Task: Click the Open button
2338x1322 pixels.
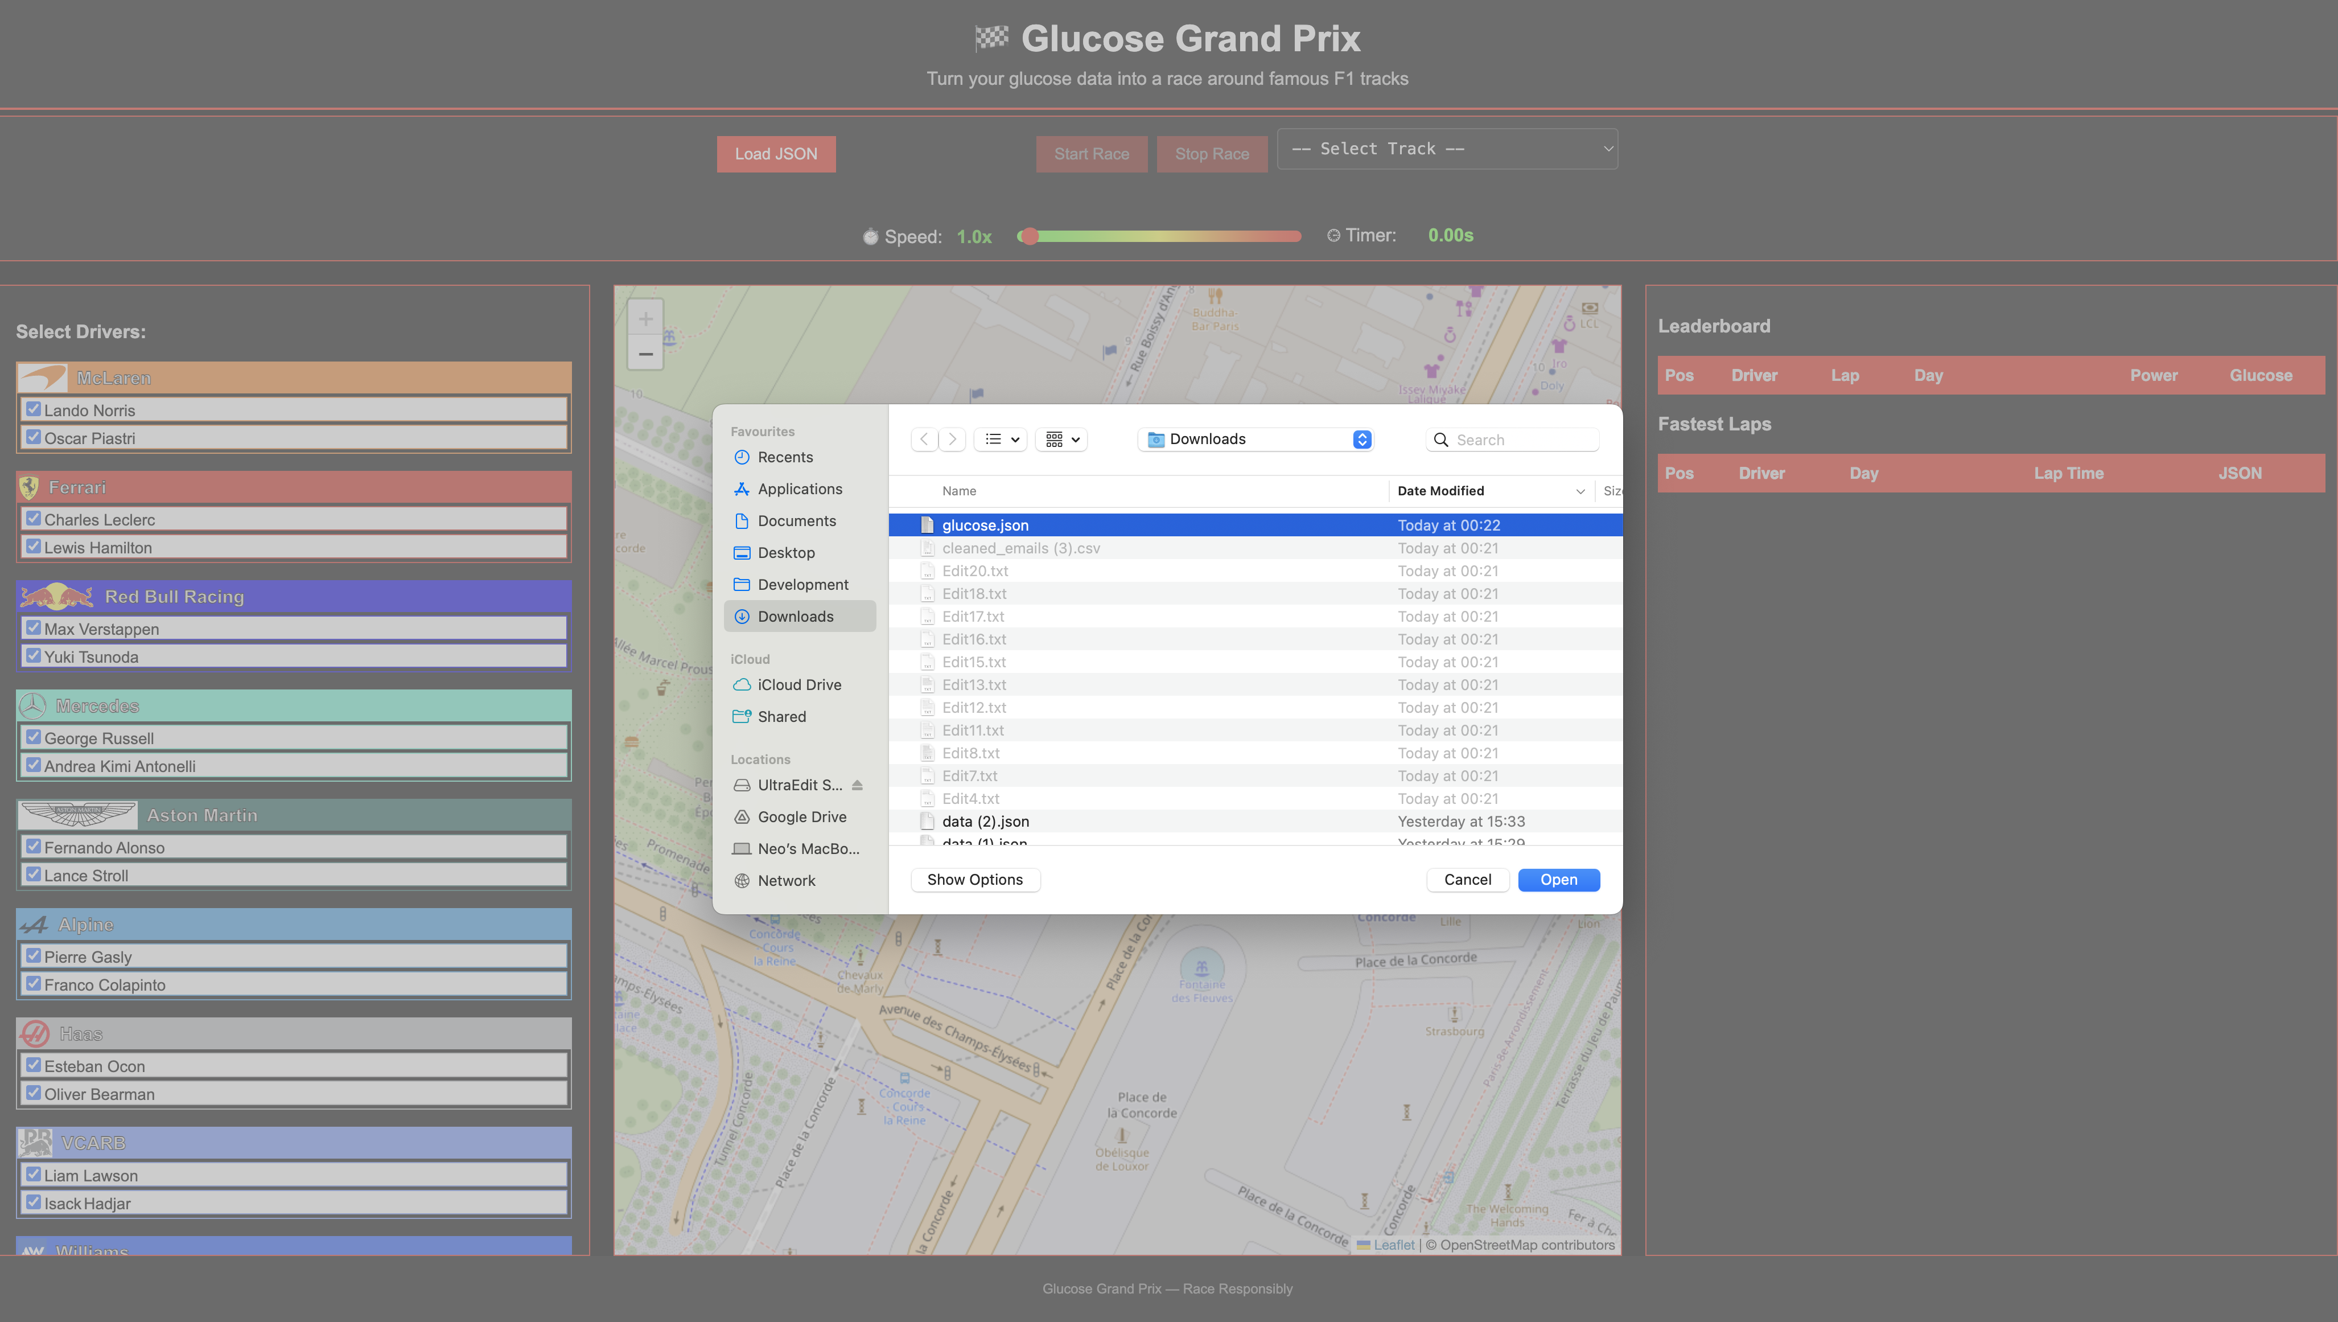Action: click(1558, 880)
